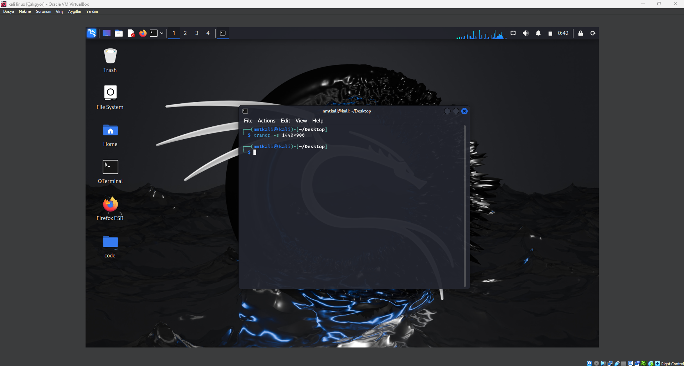Launch the file manager from the panel

[x=119, y=33]
